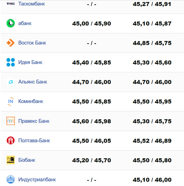The image size is (184, 186).
Task: Follow the Бізбанк link
Action: (x=26, y=160)
